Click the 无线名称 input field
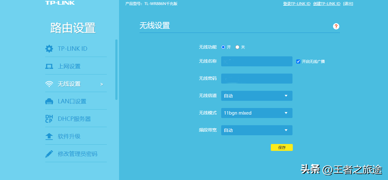Image resolution: width=388 pixels, height=180 pixels. tap(257, 61)
